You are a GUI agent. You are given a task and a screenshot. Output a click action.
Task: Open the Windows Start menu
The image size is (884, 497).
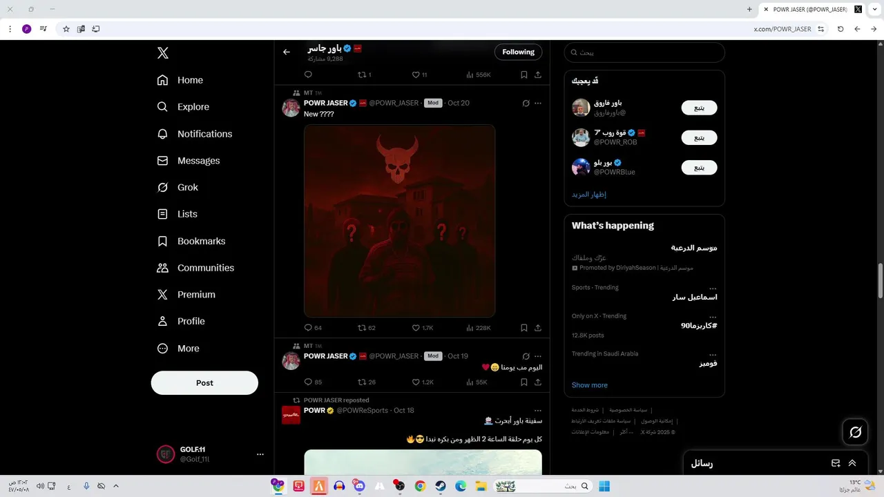click(x=604, y=486)
